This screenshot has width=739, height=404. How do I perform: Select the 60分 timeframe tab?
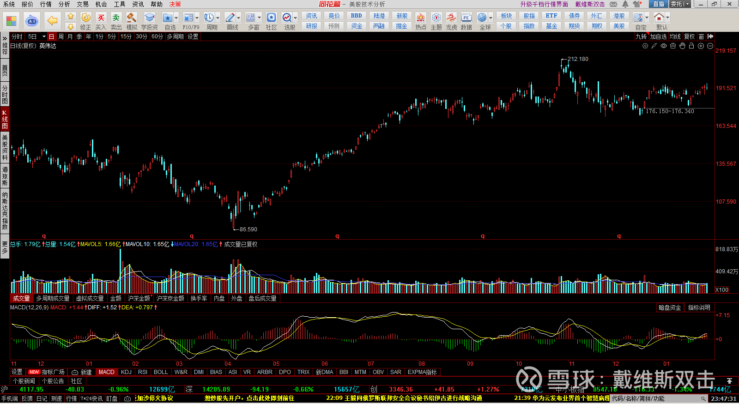coord(157,36)
